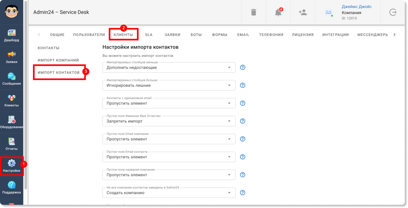Open the 'Не все компании контактов' dropdown

(169, 192)
